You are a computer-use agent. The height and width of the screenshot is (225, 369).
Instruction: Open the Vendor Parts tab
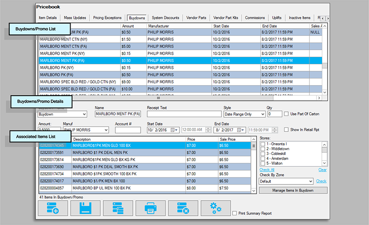196,18
